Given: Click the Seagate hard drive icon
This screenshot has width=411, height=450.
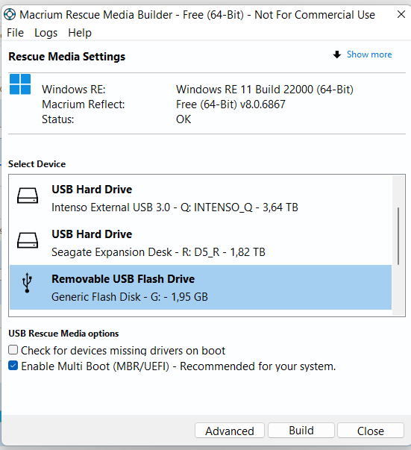Looking at the screenshot, I should tap(28, 240).
